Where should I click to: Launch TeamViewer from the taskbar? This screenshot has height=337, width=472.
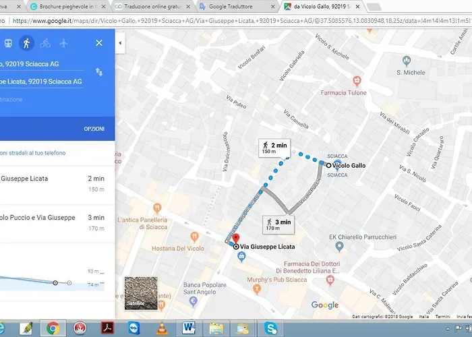point(134,328)
